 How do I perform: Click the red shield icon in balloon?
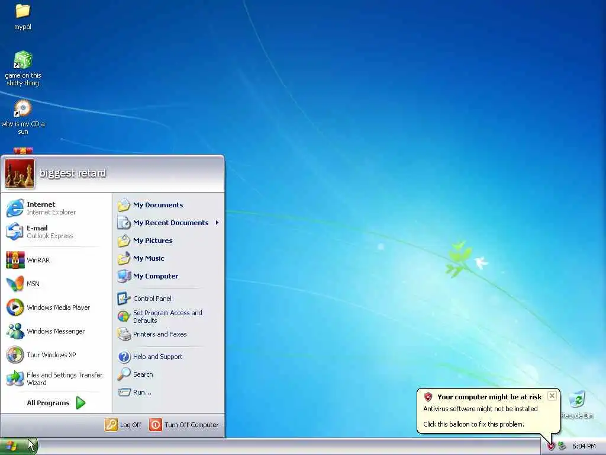[428, 397]
